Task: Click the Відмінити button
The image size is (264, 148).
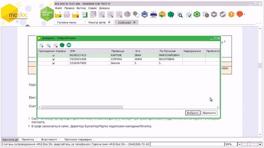Action: (x=210, y=113)
